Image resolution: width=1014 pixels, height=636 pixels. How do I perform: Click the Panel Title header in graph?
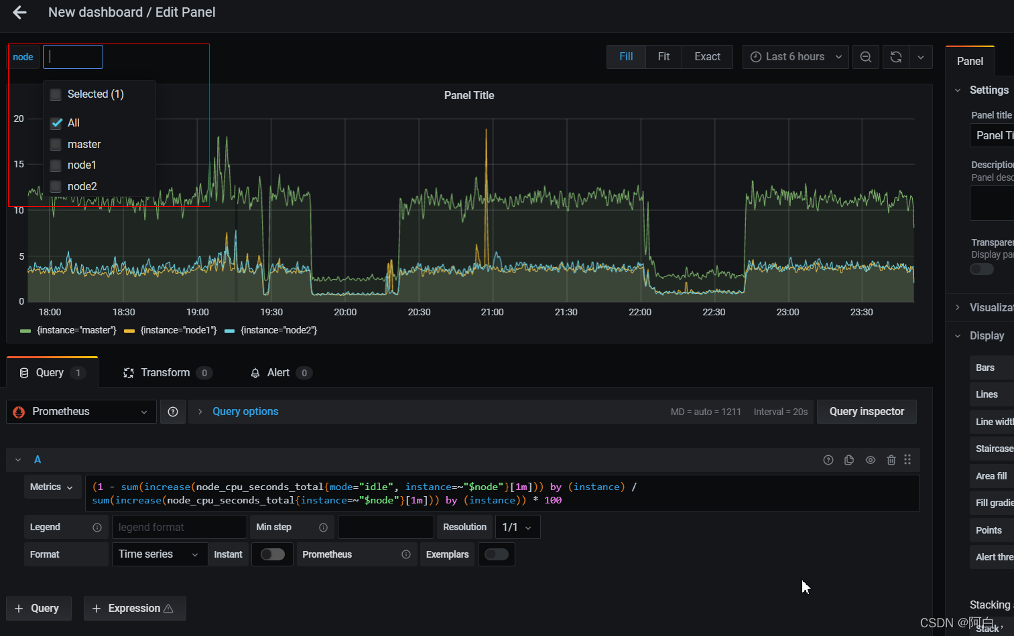(469, 96)
